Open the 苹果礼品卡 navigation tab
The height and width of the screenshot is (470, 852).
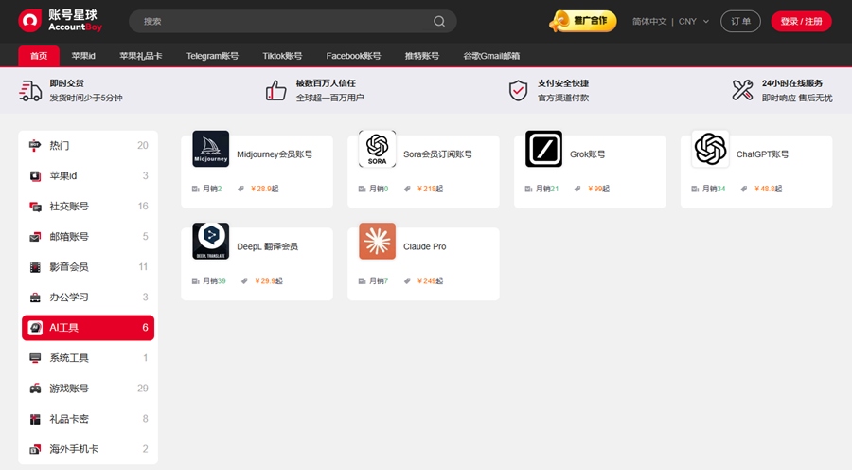tap(141, 56)
